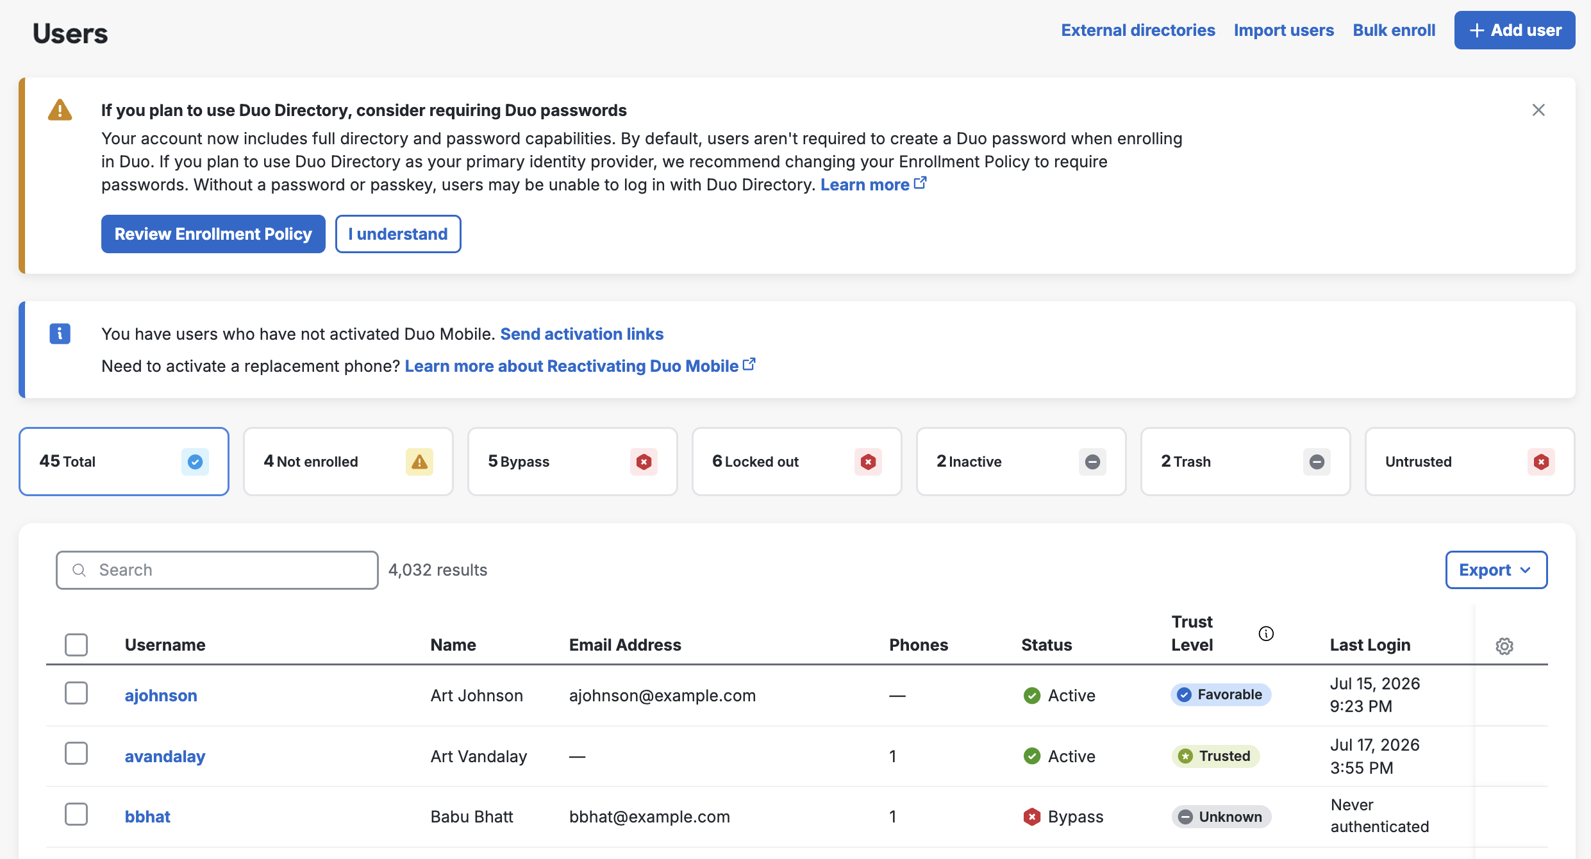1591x859 pixels.
Task: Click email bbhat@example.com
Action: coord(649,817)
